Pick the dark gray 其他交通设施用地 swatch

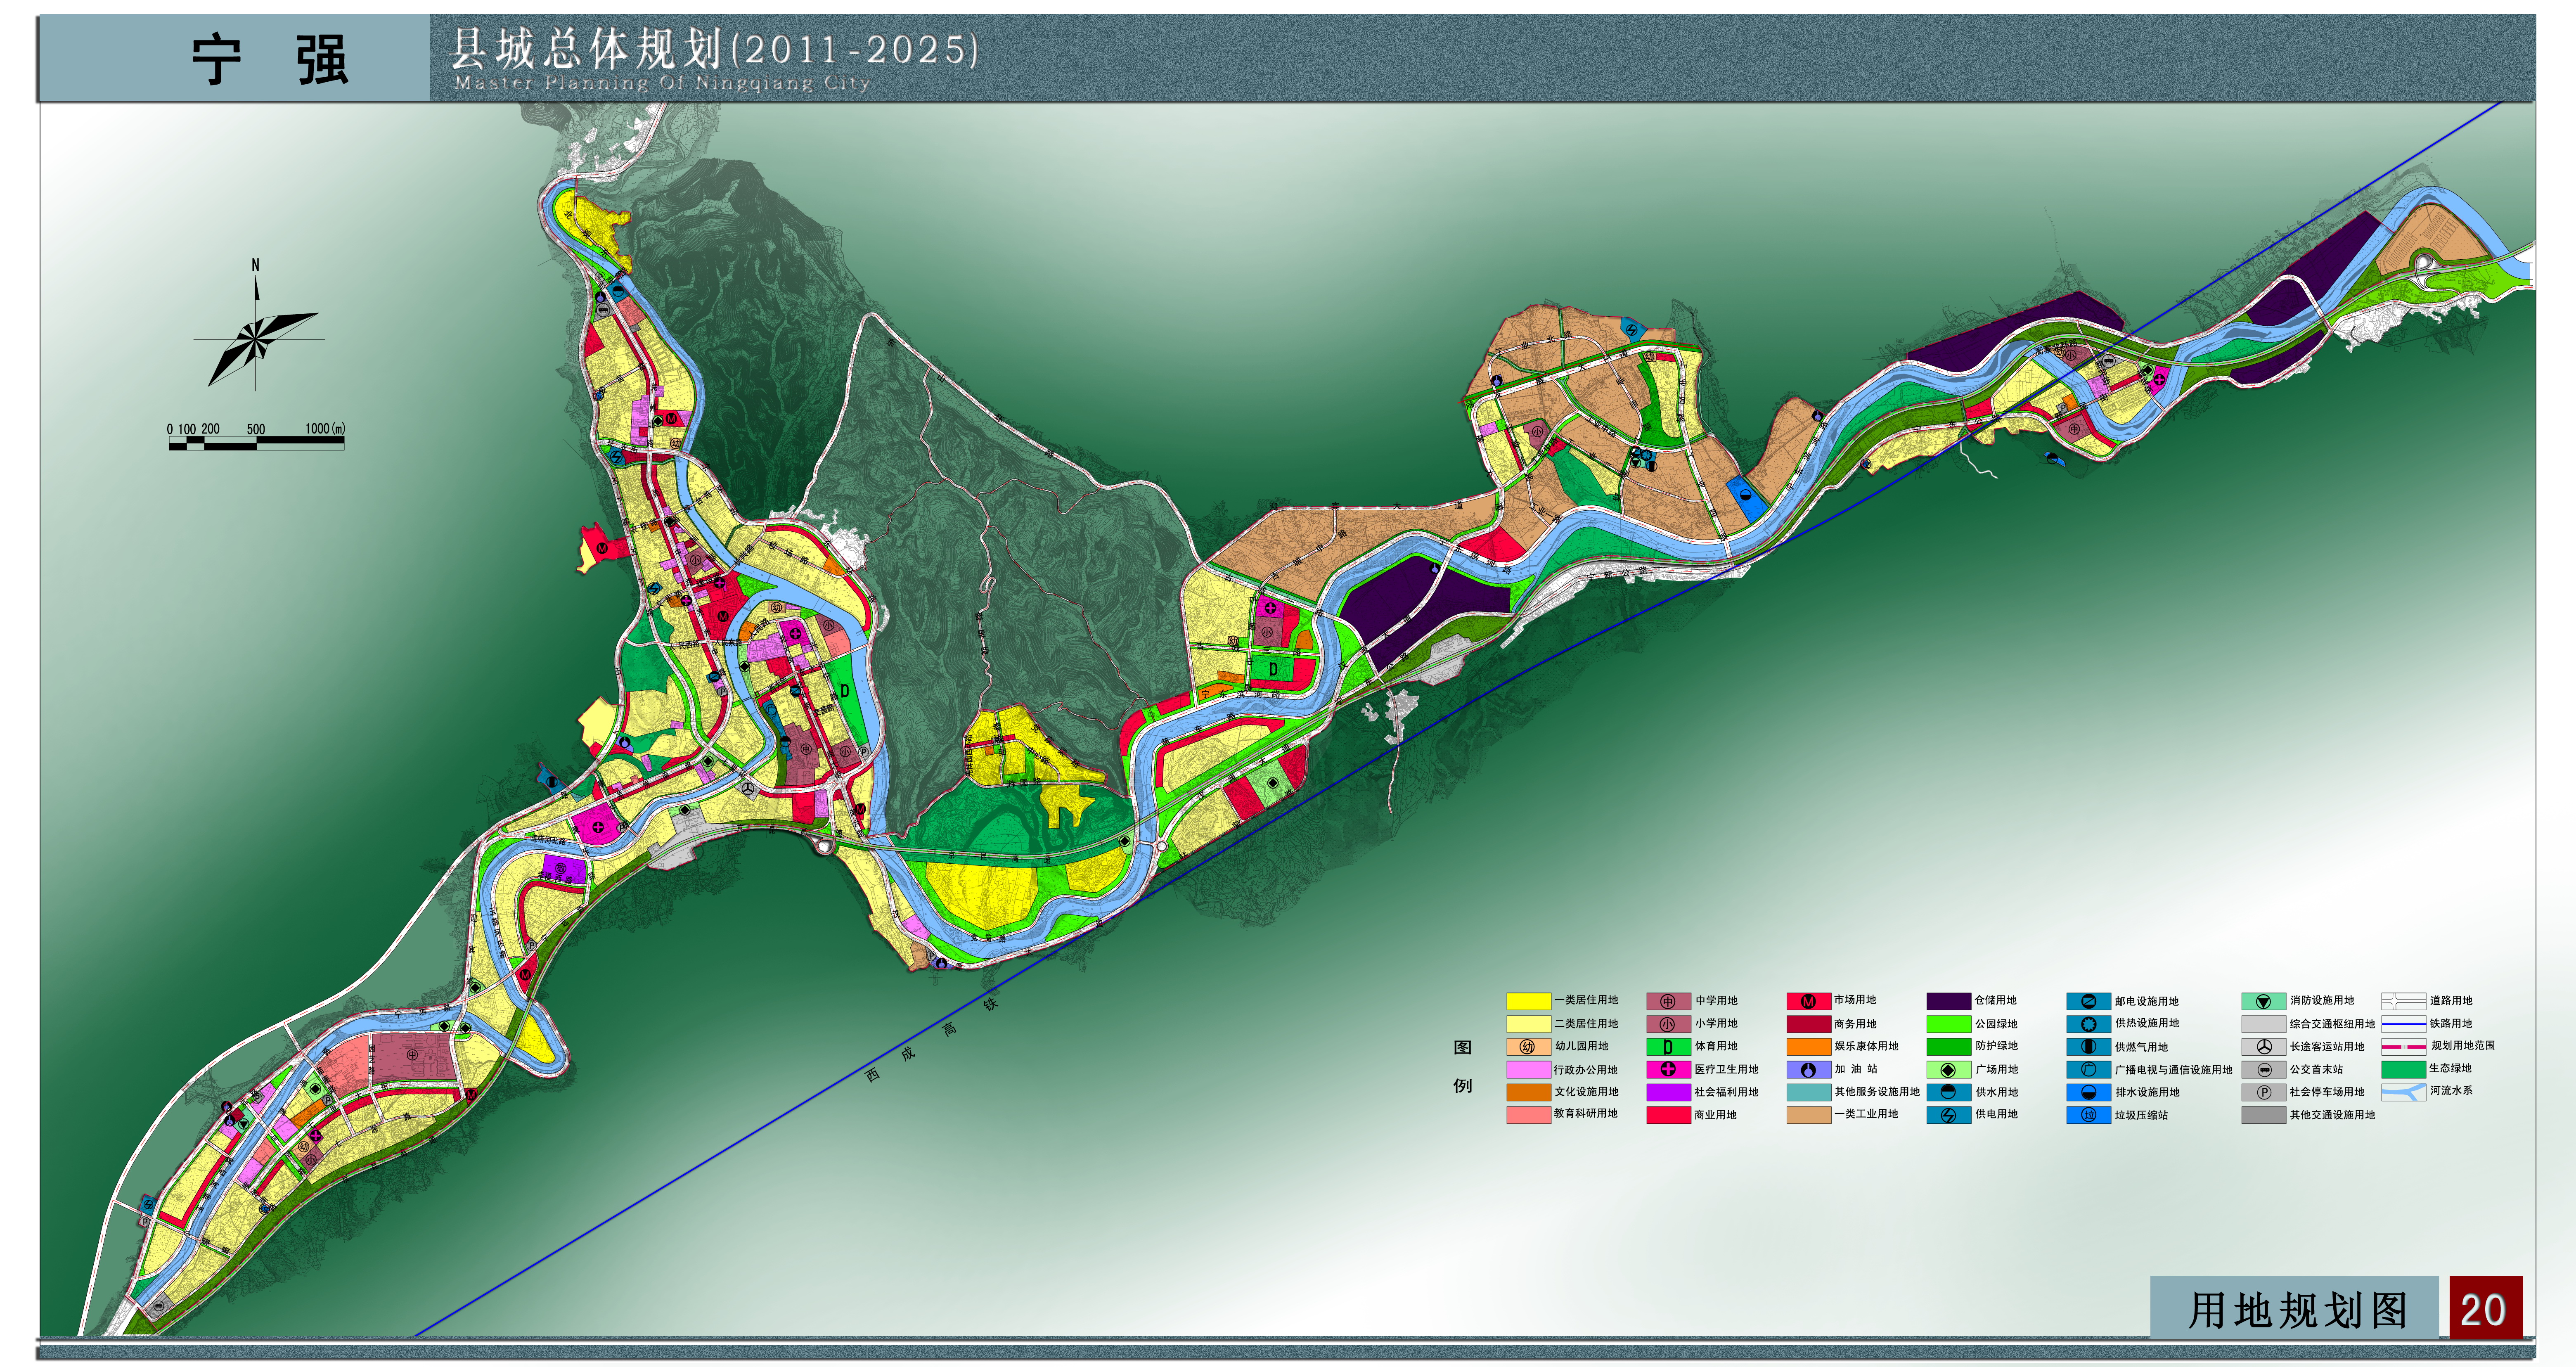point(2263,1115)
